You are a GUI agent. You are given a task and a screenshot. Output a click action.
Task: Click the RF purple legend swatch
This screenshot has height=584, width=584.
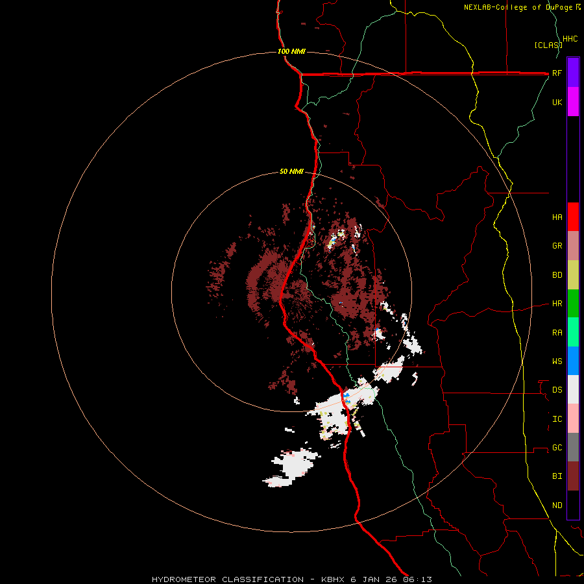(573, 73)
